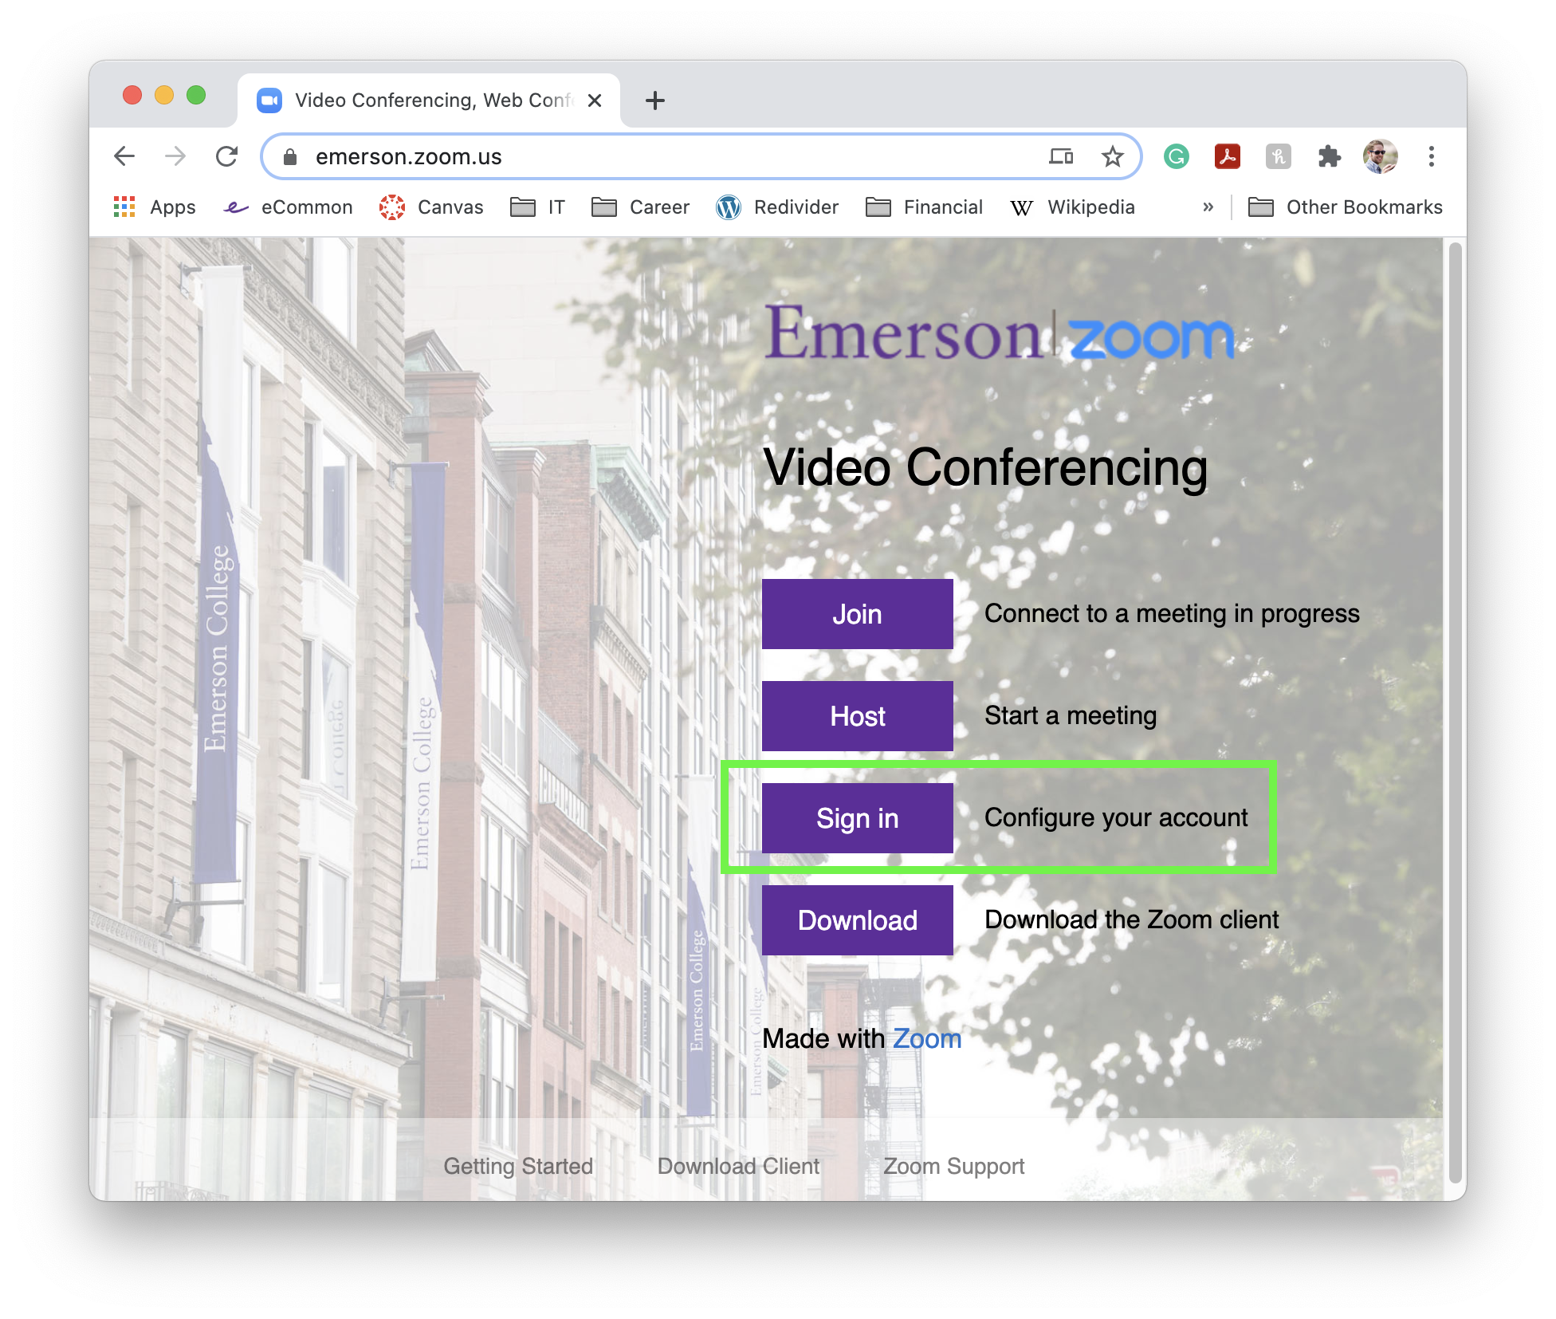Click the page's vertical scrollbar

[1456, 715]
